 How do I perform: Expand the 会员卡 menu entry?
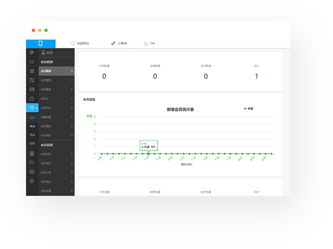click(56, 98)
